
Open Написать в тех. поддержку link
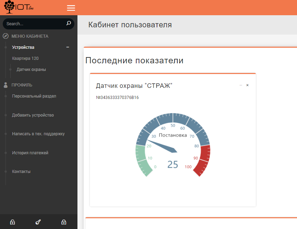(38, 134)
